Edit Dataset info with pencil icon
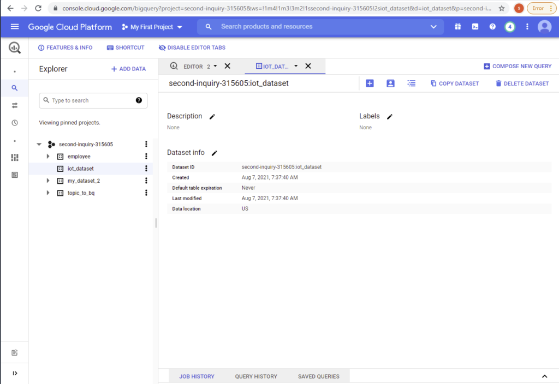The height and width of the screenshot is (384, 559). tap(214, 153)
